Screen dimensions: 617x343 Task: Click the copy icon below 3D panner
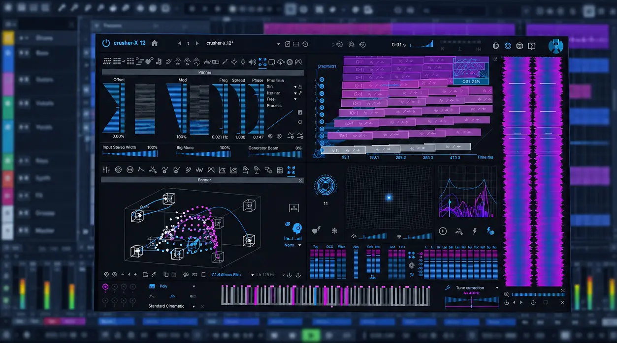click(x=166, y=275)
